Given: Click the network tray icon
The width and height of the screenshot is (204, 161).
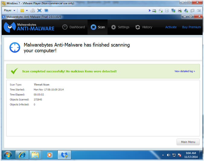Looking at the screenshot, I should click(174, 155).
